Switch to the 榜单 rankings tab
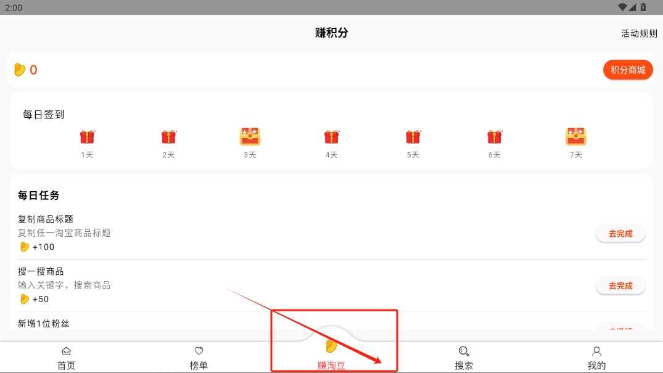This screenshot has width=663, height=373. point(199,358)
